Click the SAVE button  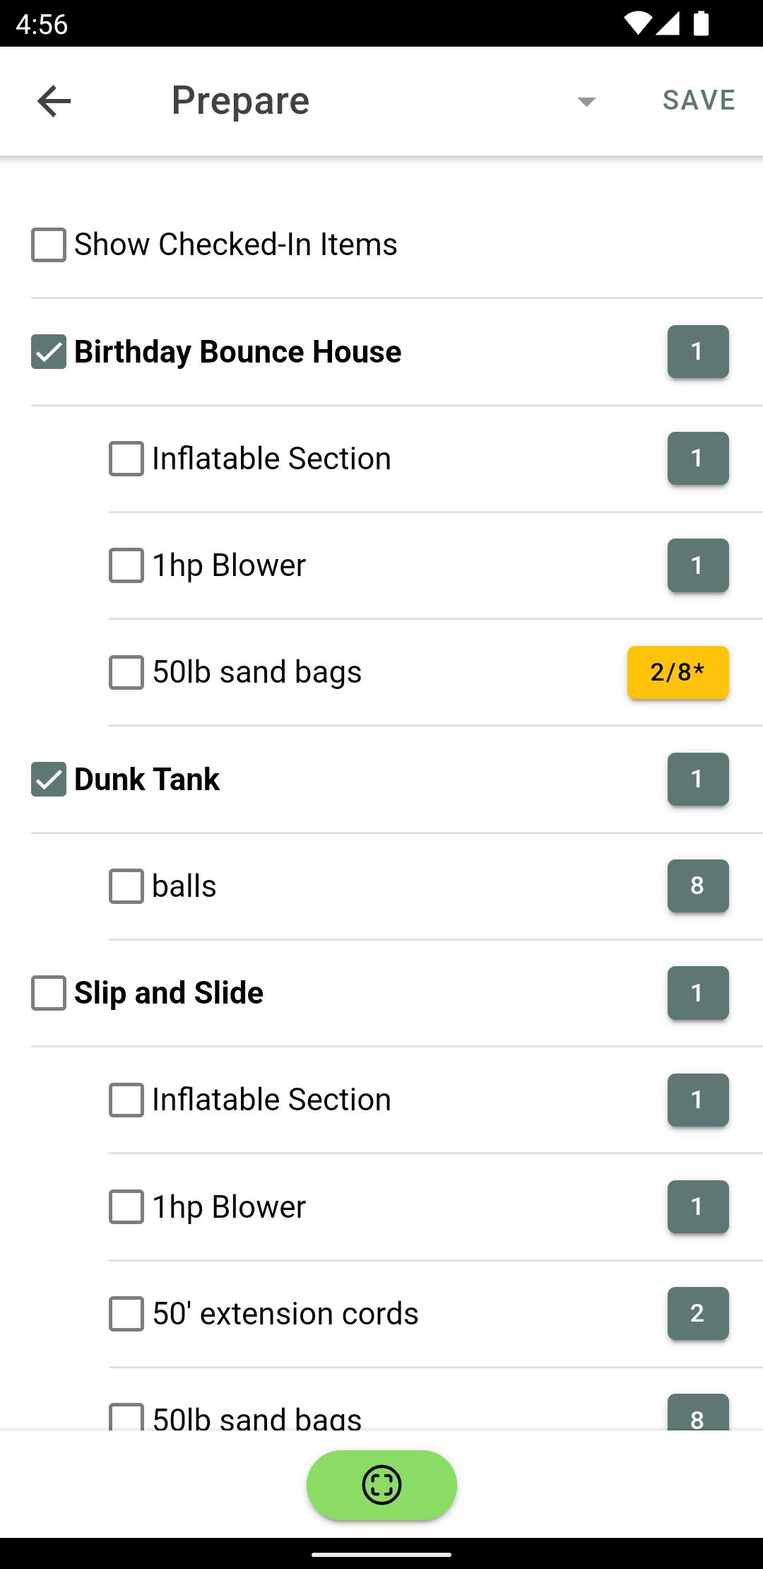pos(699,100)
